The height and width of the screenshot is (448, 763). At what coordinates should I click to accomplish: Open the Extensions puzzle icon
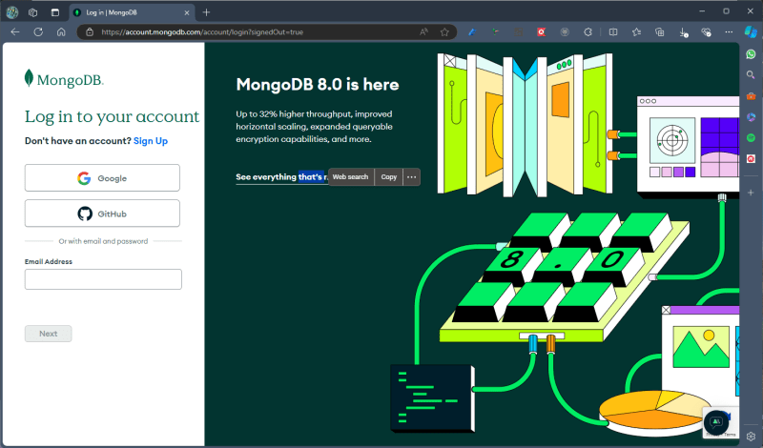click(x=588, y=32)
